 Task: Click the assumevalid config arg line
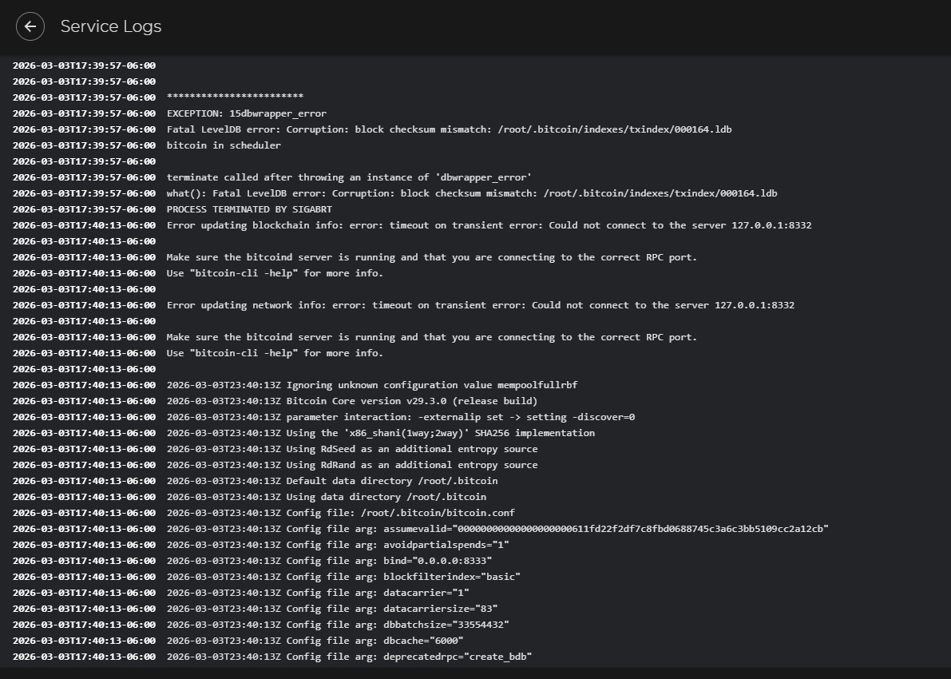tap(497, 529)
